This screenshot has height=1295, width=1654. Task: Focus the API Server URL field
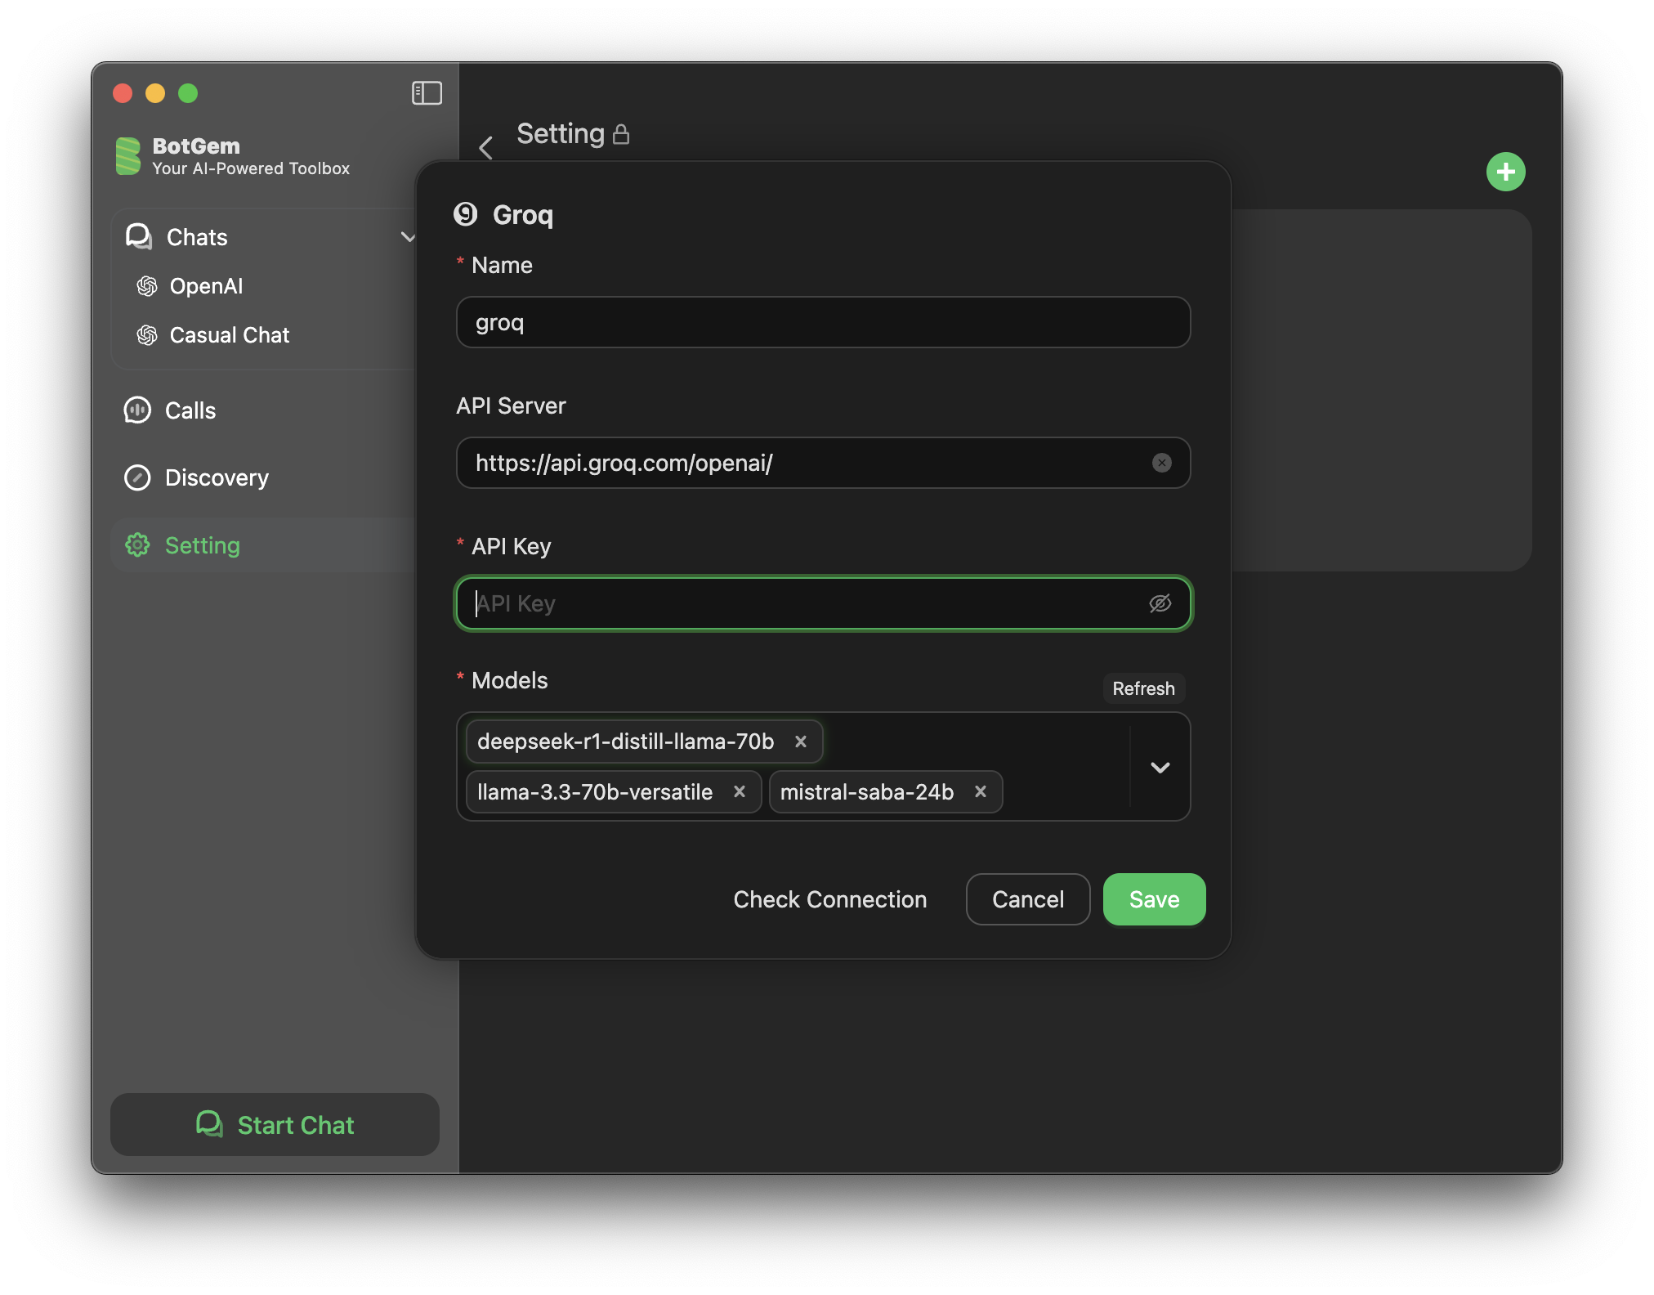[x=823, y=463]
